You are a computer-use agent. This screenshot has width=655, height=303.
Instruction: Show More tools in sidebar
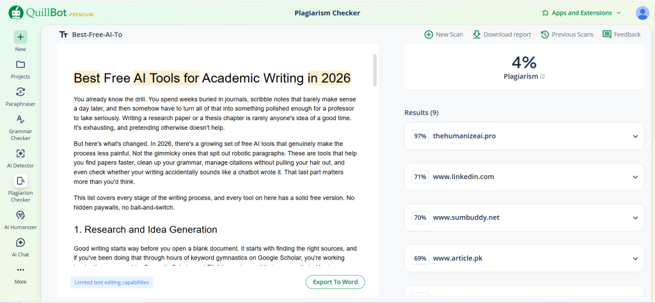tap(20, 270)
